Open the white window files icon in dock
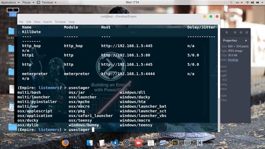This screenshot has width=265, height=149. point(151,143)
